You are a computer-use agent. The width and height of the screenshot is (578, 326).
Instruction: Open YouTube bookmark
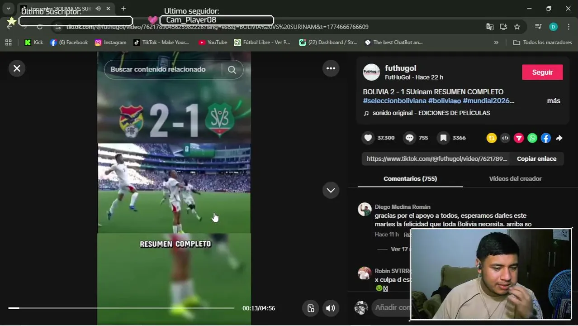213,43
